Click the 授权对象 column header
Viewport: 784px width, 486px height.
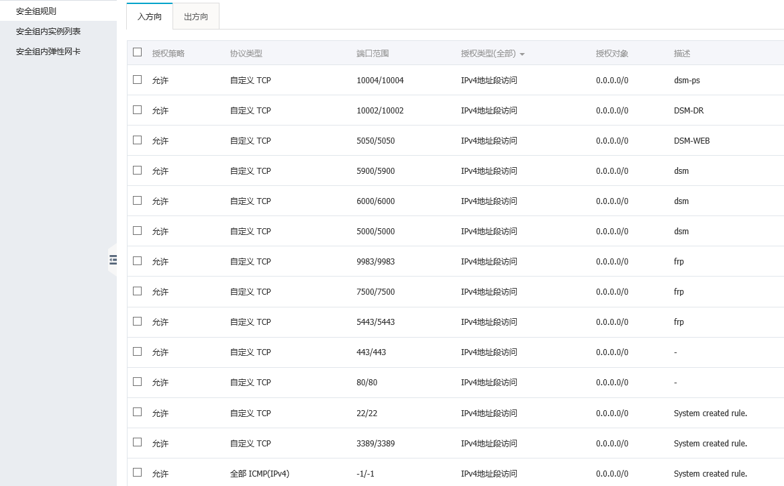tap(611, 54)
